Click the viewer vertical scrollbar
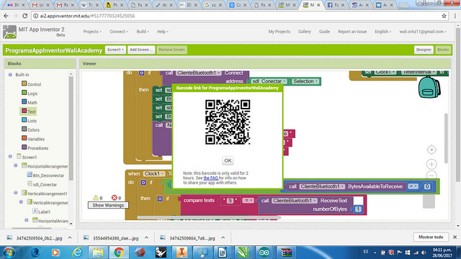This screenshot has height=259, width=461. [x=446, y=138]
